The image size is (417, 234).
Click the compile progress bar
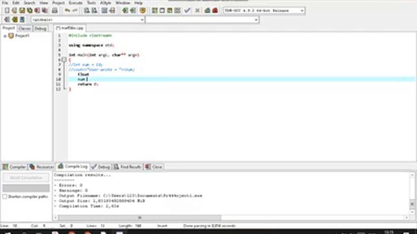point(26,188)
